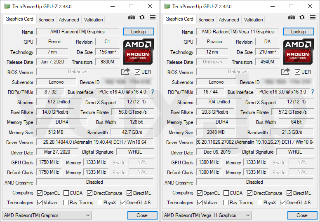
Task: Toggle OpenCL checkbox in GPU-Z 2.33.0 window
Action: coord(40,193)
